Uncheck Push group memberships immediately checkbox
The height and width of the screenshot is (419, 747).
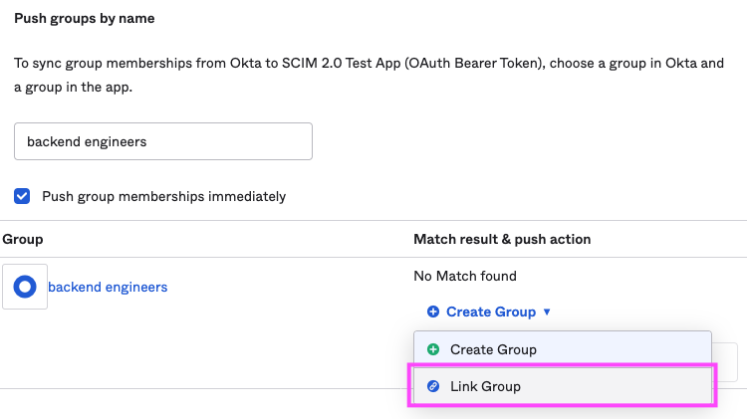point(22,196)
